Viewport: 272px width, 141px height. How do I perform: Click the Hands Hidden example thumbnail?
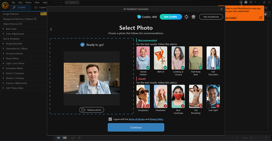(143, 58)
